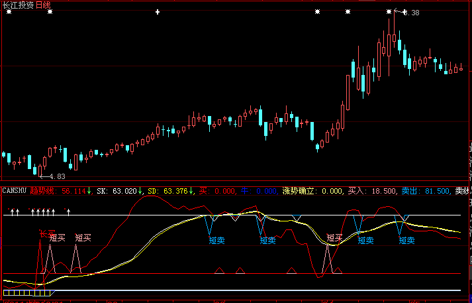The width and height of the screenshot is (472, 303).
Task: Click the asterisk marker beside the 8.38 label
Action: point(389,13)
